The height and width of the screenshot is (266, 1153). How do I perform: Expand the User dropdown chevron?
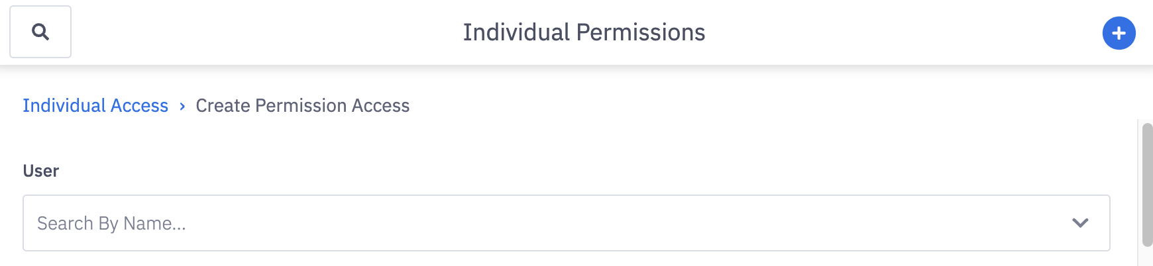pos(1080,223)
